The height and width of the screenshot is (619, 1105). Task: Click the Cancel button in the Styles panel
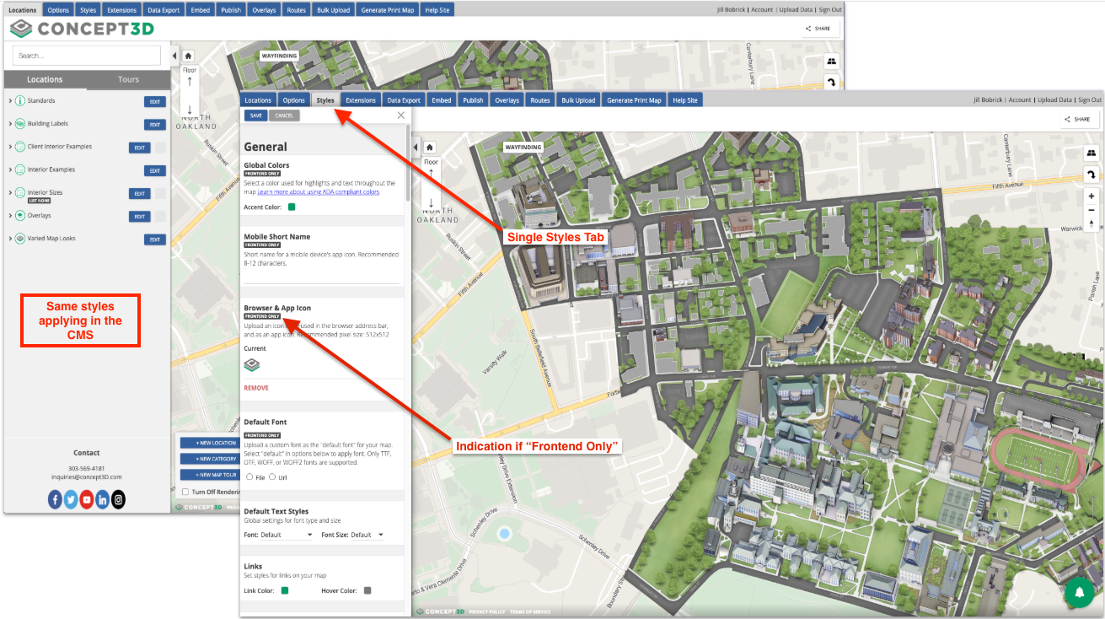point(284,116)
